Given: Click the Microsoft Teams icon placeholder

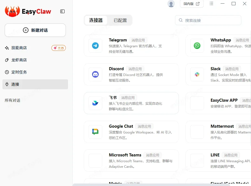Looking at the screenshot, I should 95,161.
